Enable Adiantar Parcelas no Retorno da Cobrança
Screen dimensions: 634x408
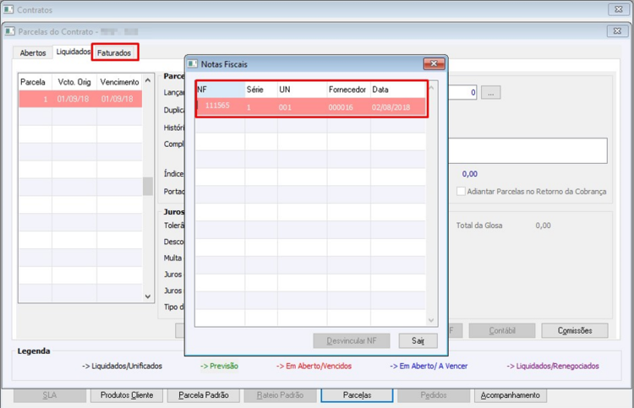[461, 191]
